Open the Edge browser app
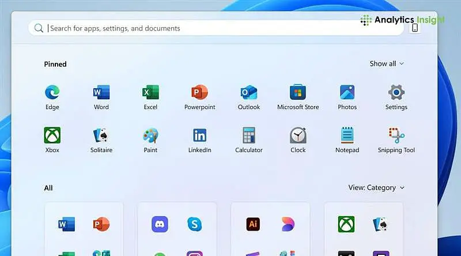The width and height of the screenshot is (461, 256). [52, 92]
